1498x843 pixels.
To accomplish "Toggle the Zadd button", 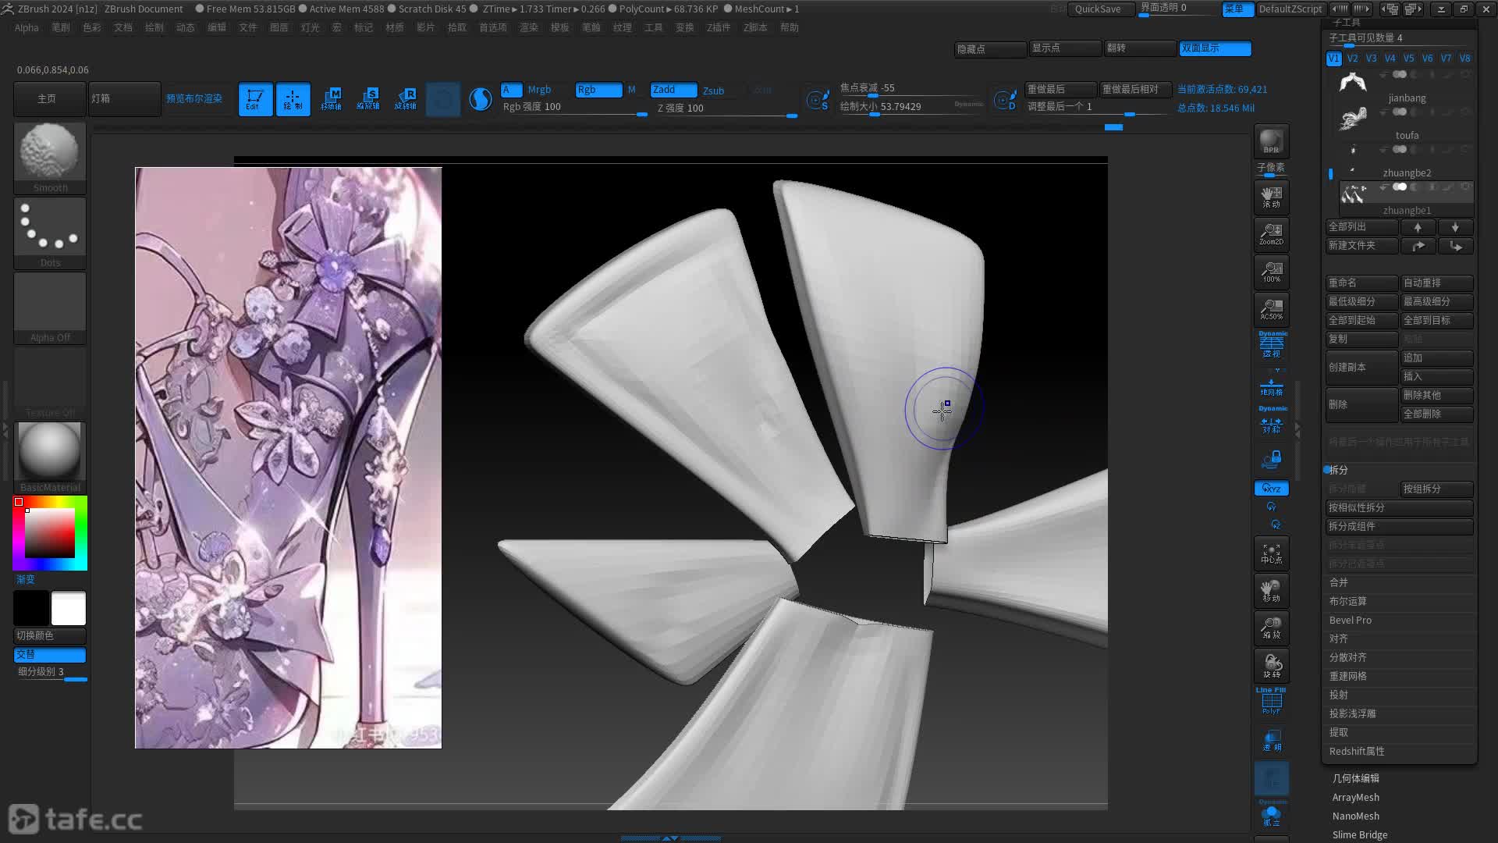I will 673,90.
